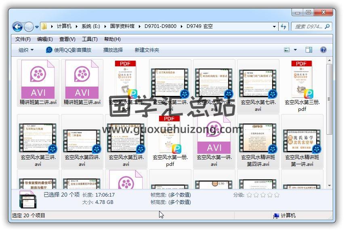Click 选定 20 个项目 in status bar
The height and width of the screenshot is (231, 344).
coord(28,216)
